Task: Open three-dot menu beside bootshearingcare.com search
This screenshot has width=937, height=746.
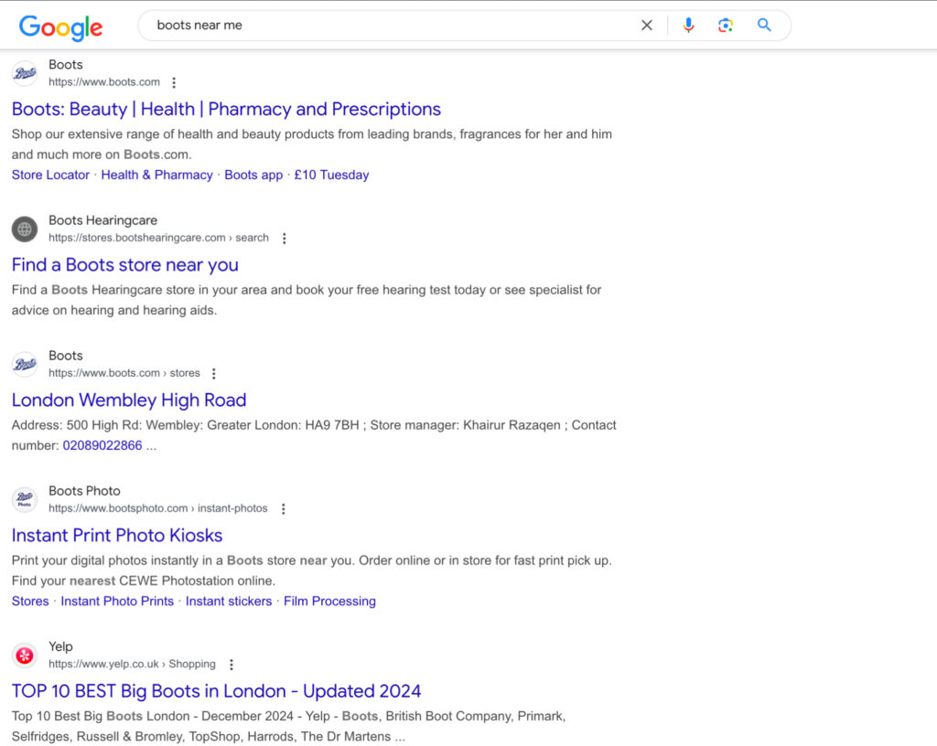Action: 285,238
